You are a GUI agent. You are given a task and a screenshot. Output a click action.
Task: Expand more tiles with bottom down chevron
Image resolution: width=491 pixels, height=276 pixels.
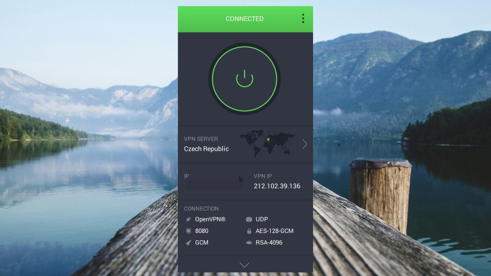(x=245, y=265)
